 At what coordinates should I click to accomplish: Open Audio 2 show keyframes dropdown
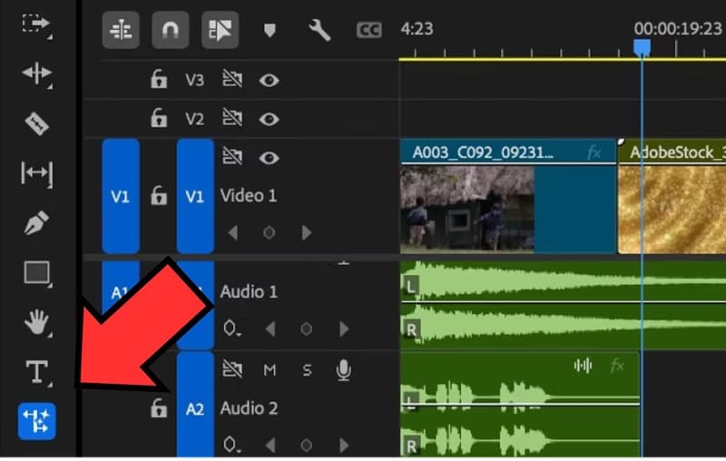tap(231, 445)
